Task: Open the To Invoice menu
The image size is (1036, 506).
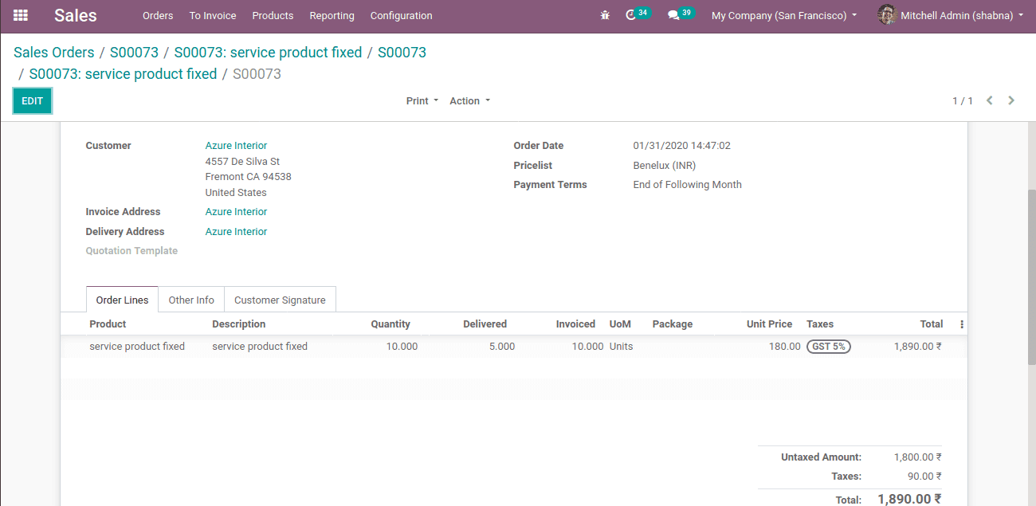Action: [x=213, y=15]
